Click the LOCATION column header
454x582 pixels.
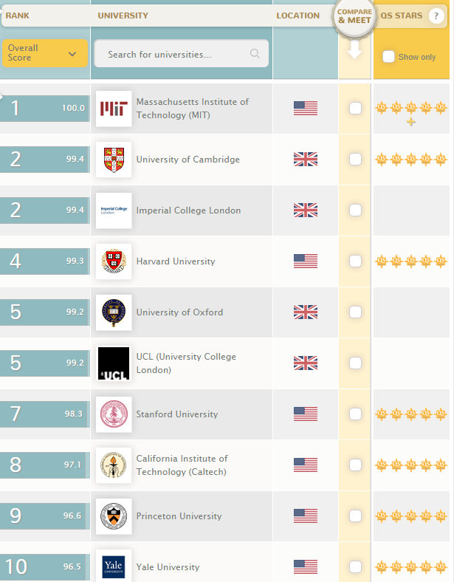coord(297,16)
